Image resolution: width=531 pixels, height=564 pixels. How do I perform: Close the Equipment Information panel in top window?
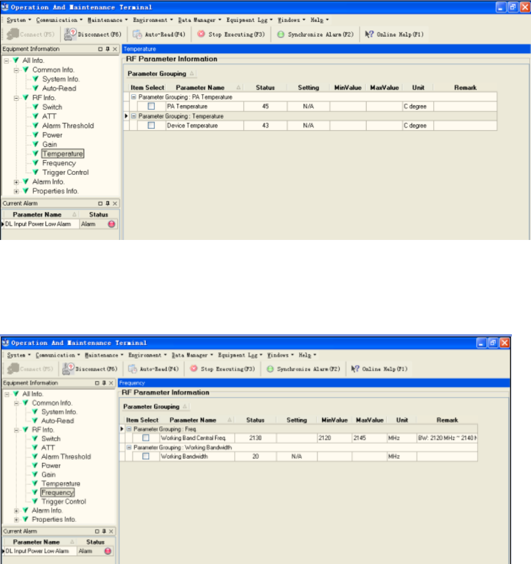pos(115,49)
